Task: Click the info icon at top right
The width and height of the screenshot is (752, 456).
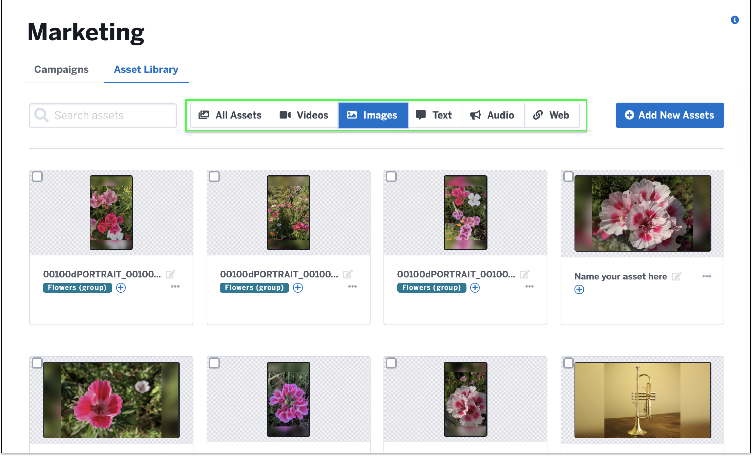Action: 734,20
